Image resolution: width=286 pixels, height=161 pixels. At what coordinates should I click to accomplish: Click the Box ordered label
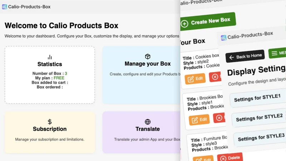(x=50, y=87)
